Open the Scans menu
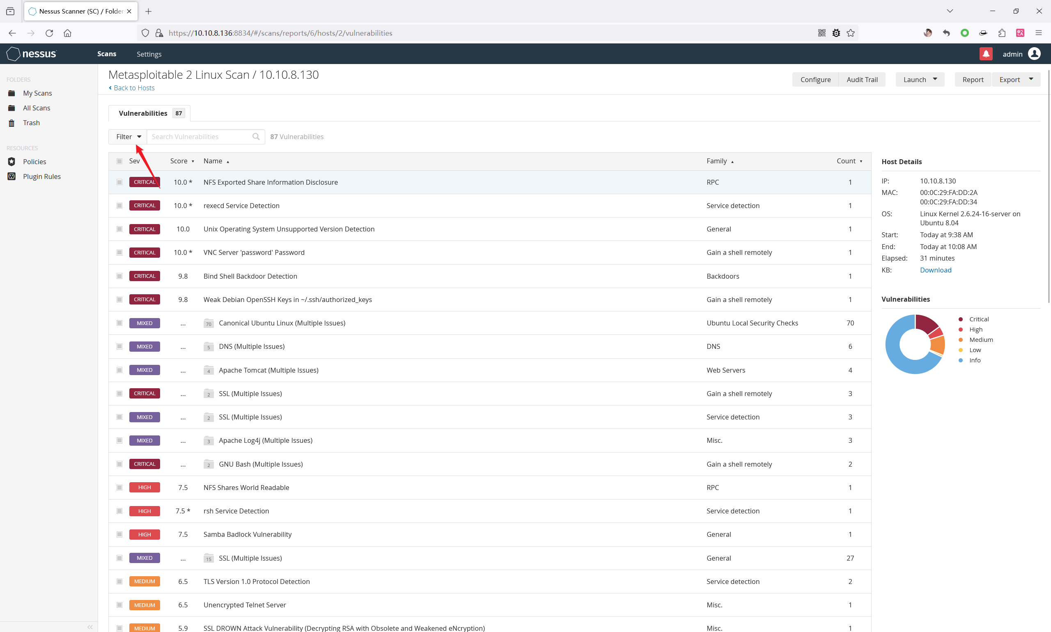 pos(106,54)
